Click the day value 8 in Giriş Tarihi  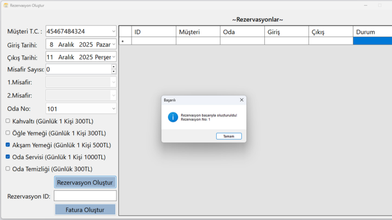click(52, 45)
